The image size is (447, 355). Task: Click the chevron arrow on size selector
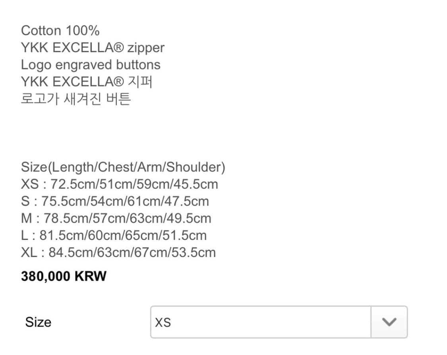point(389,322)
